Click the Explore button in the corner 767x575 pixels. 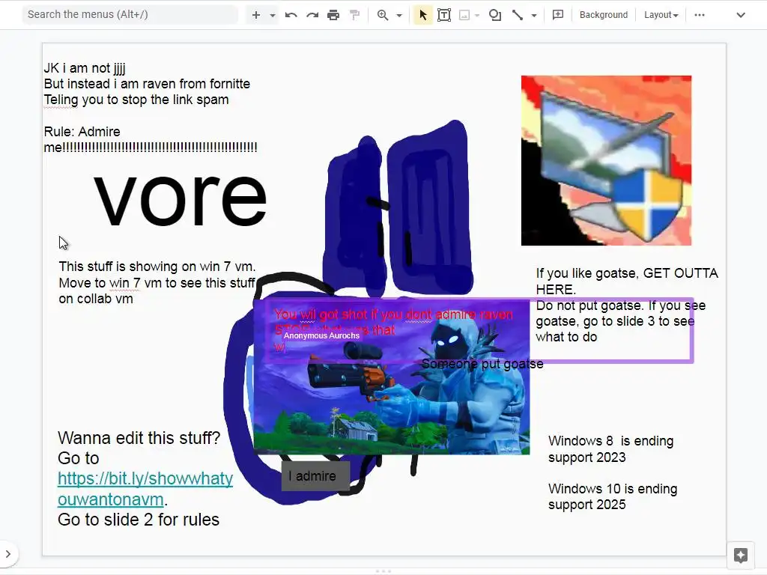click(740, 556)
